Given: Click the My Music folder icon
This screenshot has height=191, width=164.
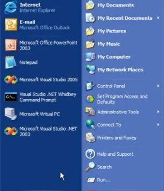Looking at the screenshot, I should click(x=90, y=44).
